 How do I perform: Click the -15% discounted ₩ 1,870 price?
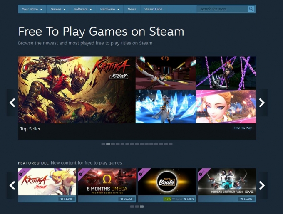pyautogui.click(x=179, y=199)
